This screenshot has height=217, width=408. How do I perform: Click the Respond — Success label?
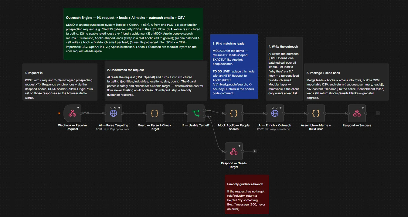(357, 125)
